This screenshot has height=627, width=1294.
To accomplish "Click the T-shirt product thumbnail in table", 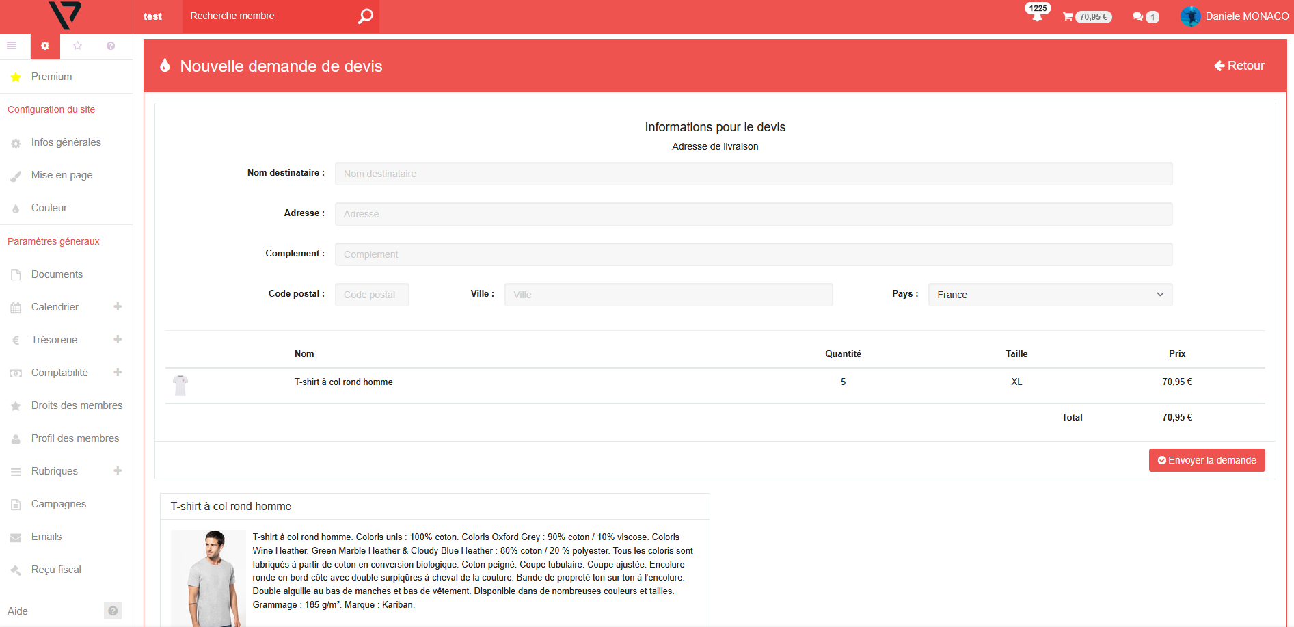I will (x=180, y=385).
